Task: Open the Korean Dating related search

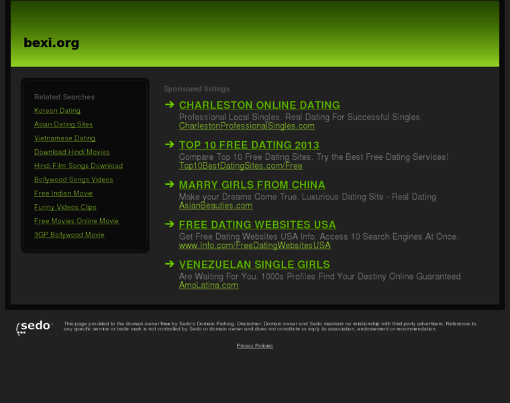Action: point(57,111)
